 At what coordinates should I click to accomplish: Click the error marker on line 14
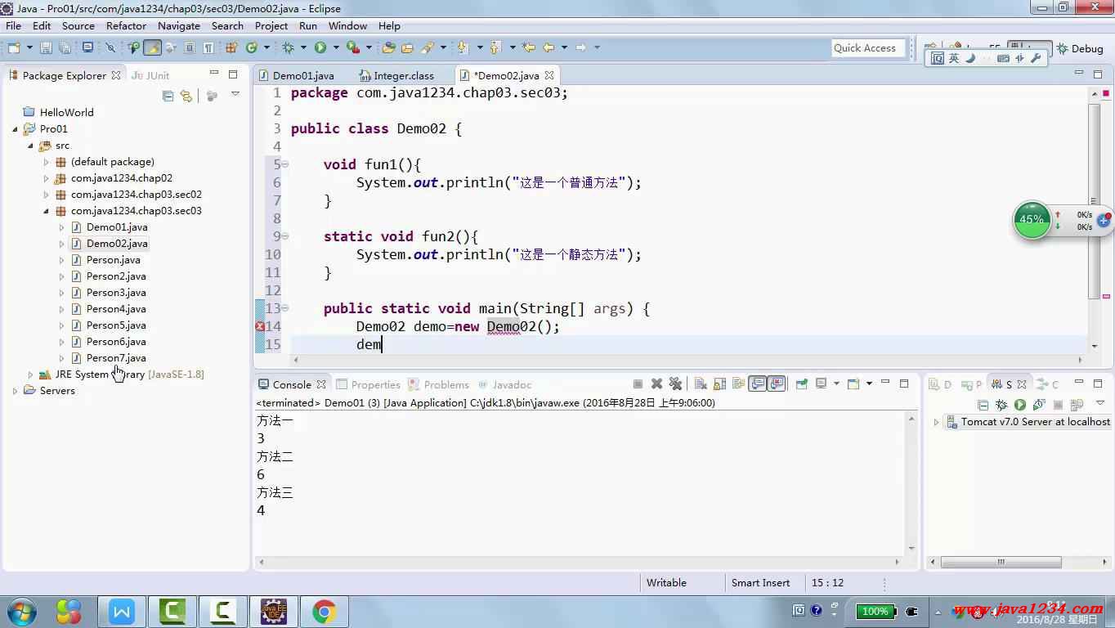260,326
